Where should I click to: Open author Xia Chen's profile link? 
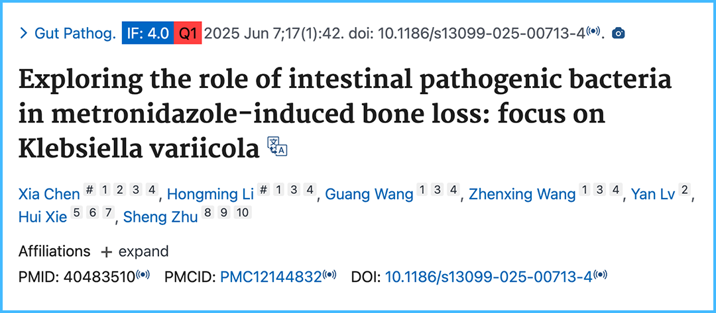tap(49, 195)
